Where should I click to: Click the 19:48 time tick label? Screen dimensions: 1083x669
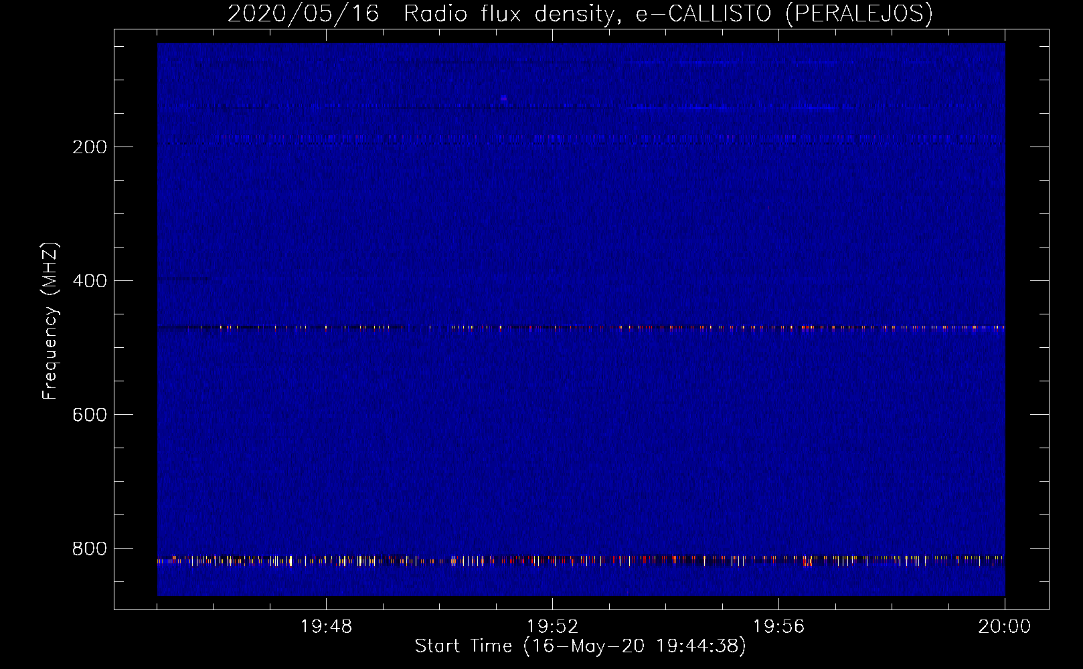(326, 627)
